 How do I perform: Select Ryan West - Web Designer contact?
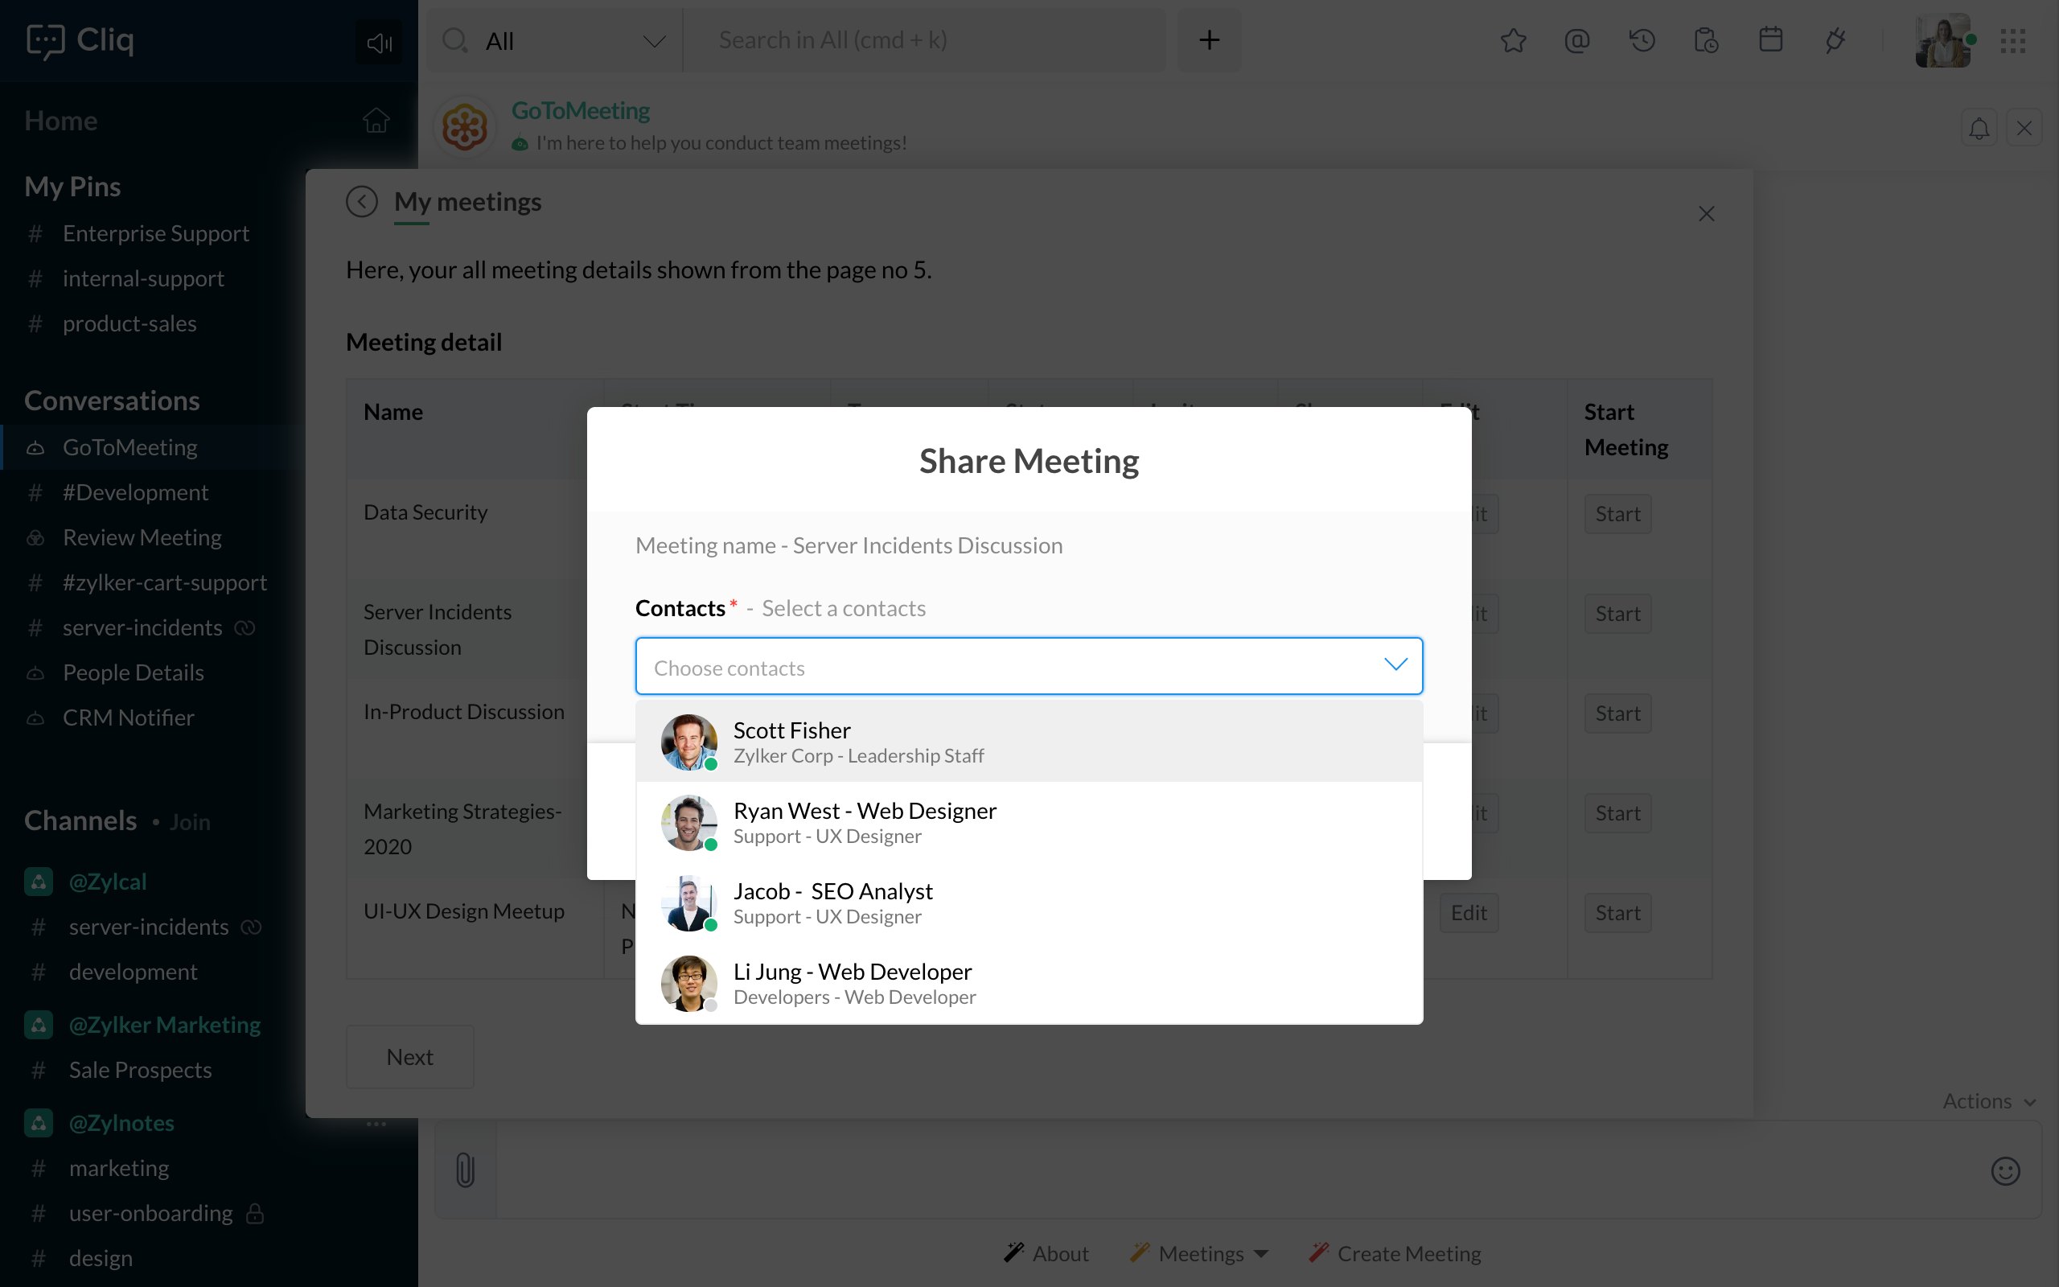pos(1029,822)
